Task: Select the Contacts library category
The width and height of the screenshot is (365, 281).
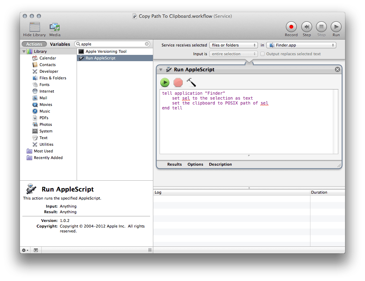Action: (x=47, y=65)
